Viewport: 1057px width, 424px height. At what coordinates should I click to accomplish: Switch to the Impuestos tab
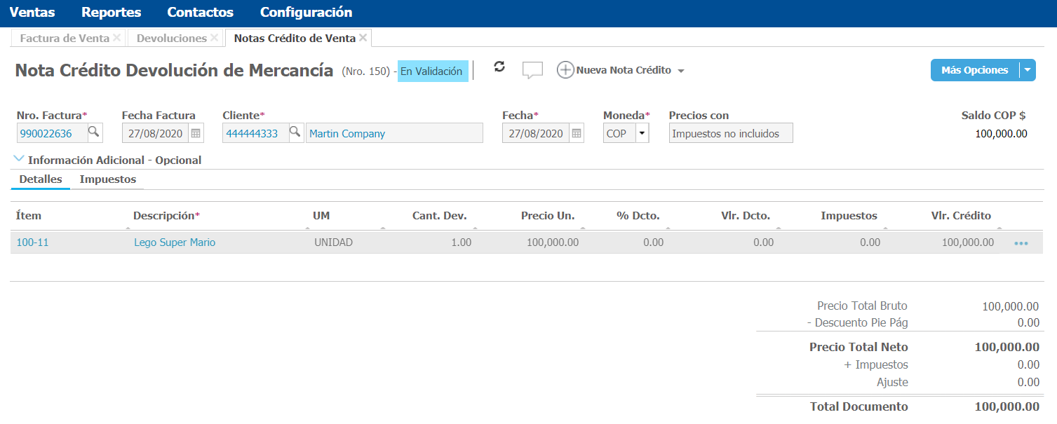(x=108, y=179)
